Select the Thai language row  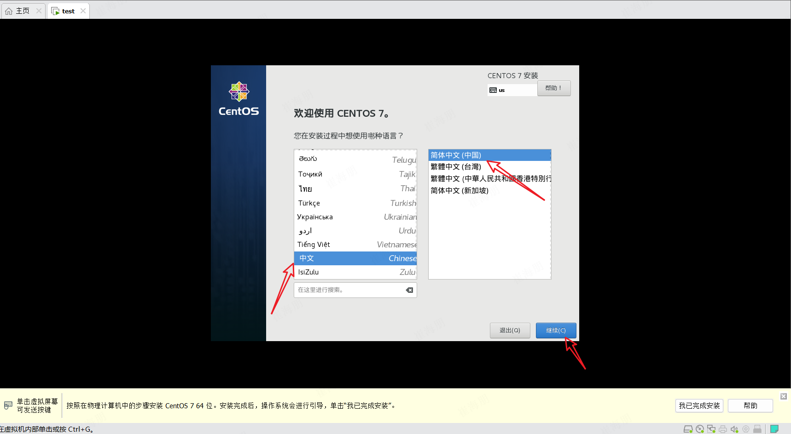pyautogui.click(x=355, y=188)
